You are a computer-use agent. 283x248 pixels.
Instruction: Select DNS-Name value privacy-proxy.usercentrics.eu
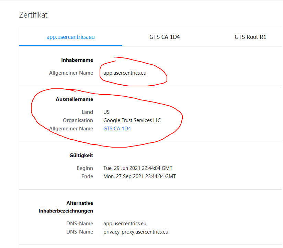pos(136,232)
